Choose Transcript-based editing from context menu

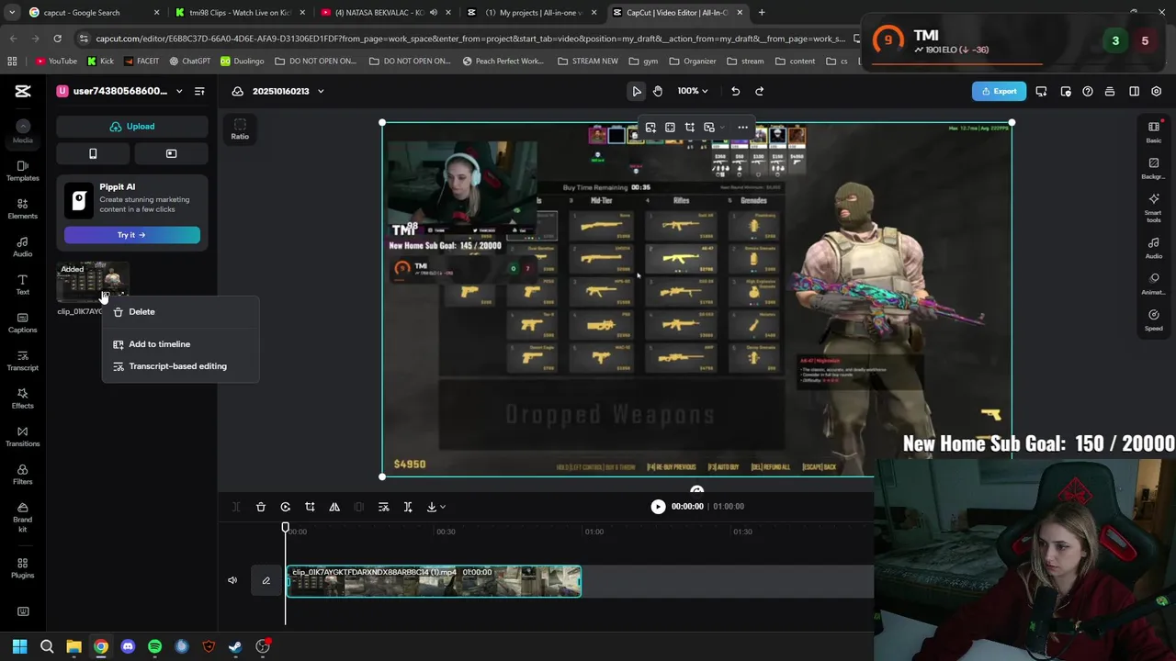[x=180, y=366]
